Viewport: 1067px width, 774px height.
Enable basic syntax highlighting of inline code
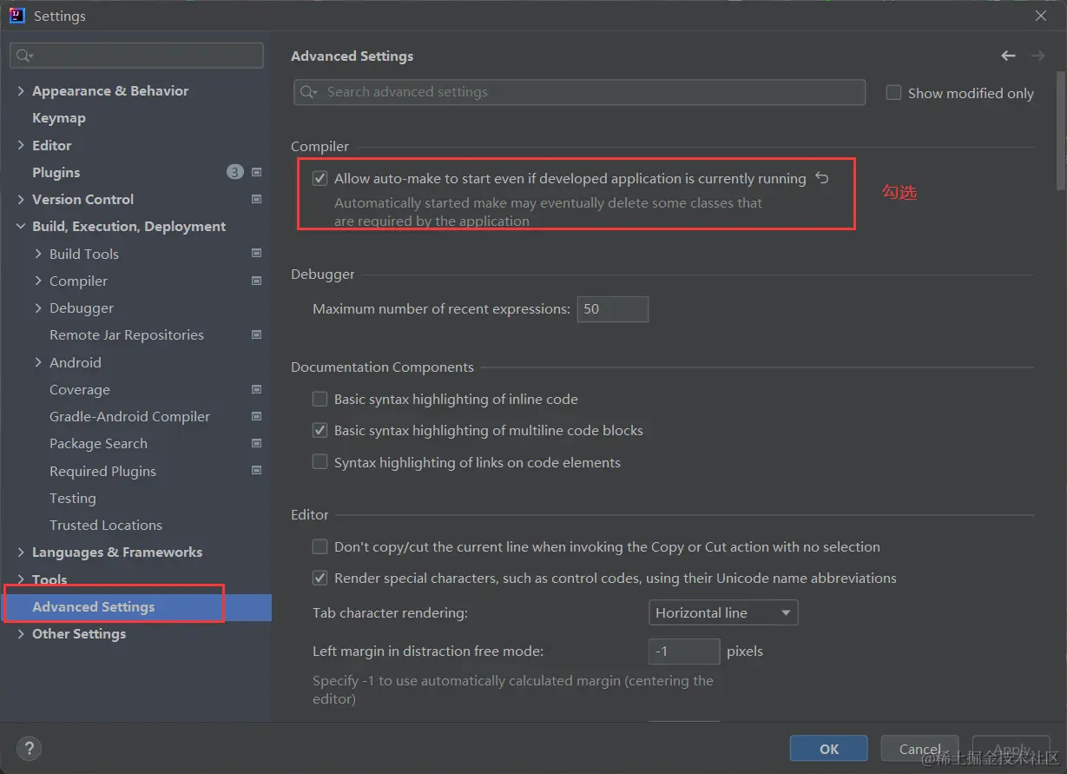[x=320, y=400]
